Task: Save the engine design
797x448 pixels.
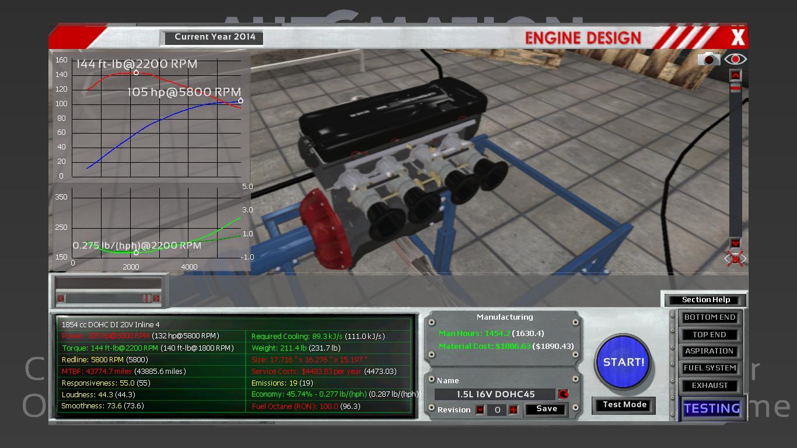Action: (x=547, y=409)
